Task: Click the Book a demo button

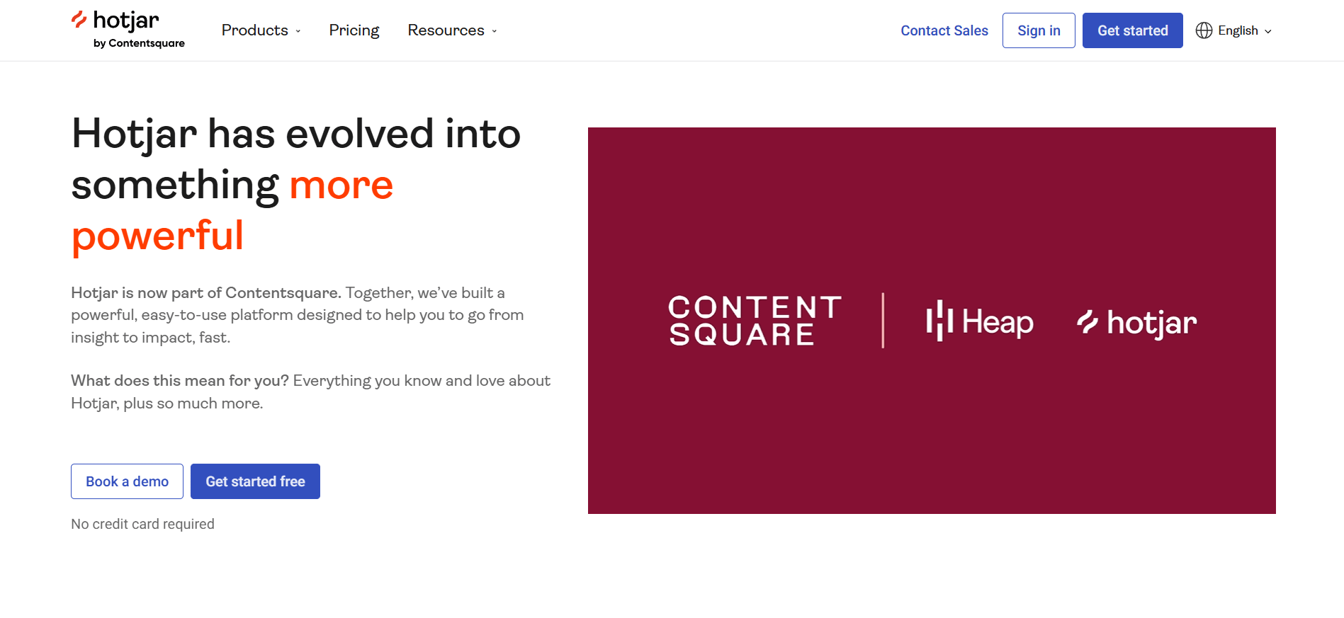Action: (x=127, y=481)
